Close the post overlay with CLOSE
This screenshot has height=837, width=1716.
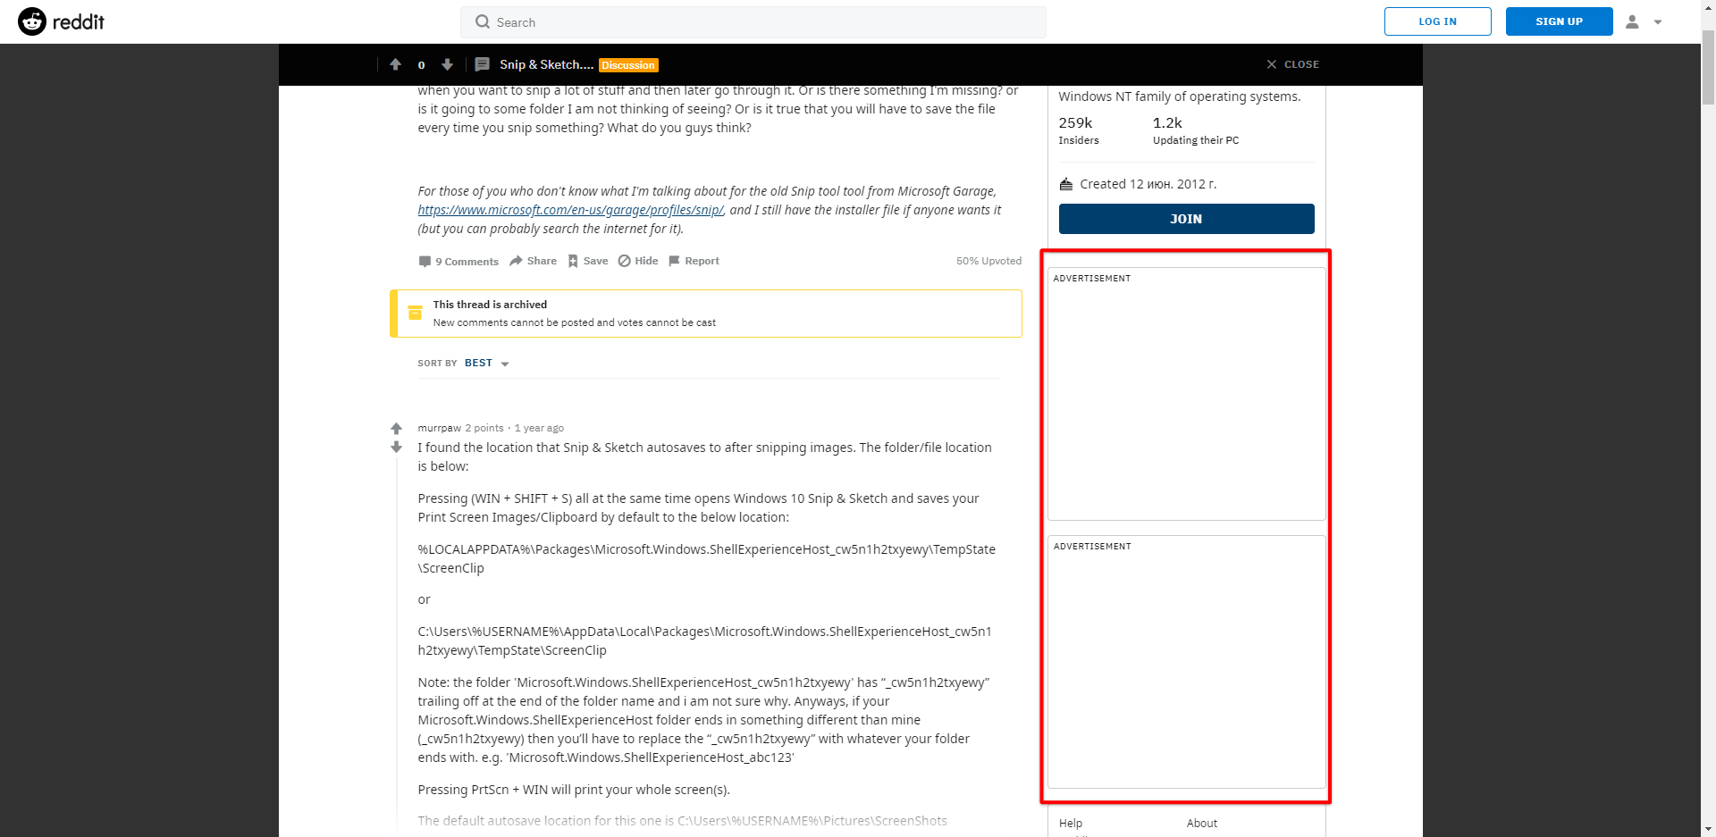pos(1292,64)
